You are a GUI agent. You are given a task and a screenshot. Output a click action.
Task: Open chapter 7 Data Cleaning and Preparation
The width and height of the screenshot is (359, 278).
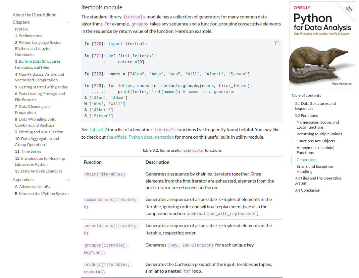pyautogui.click(x=33, y=109)
